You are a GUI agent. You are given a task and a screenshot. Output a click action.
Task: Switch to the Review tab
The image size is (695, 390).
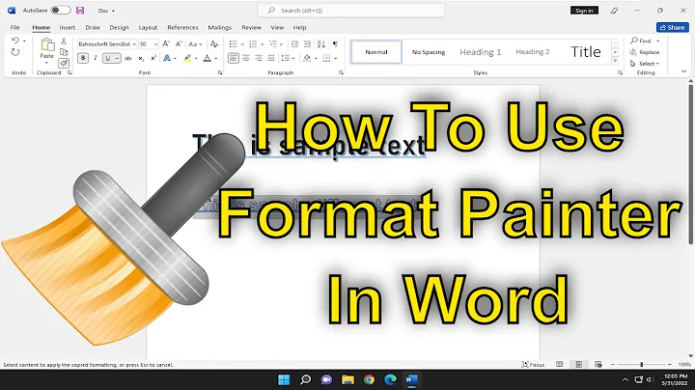point(251,27)
